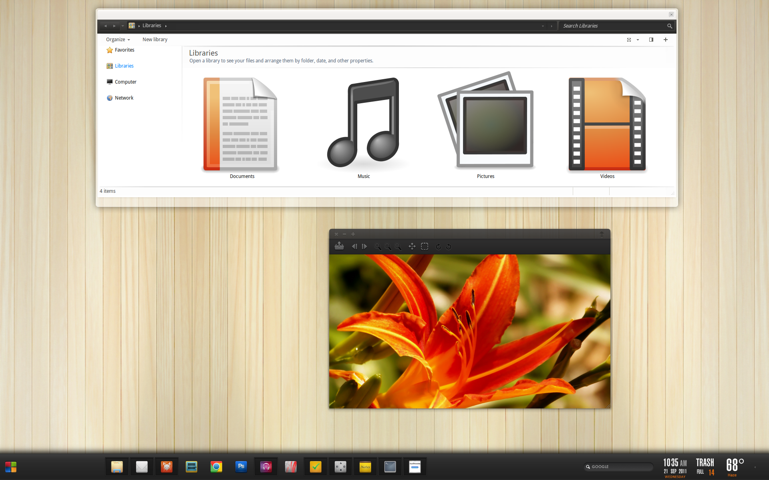Click the Search Libraries field
Viewport: 769px width, 480px height.
[x=613, y=26]
